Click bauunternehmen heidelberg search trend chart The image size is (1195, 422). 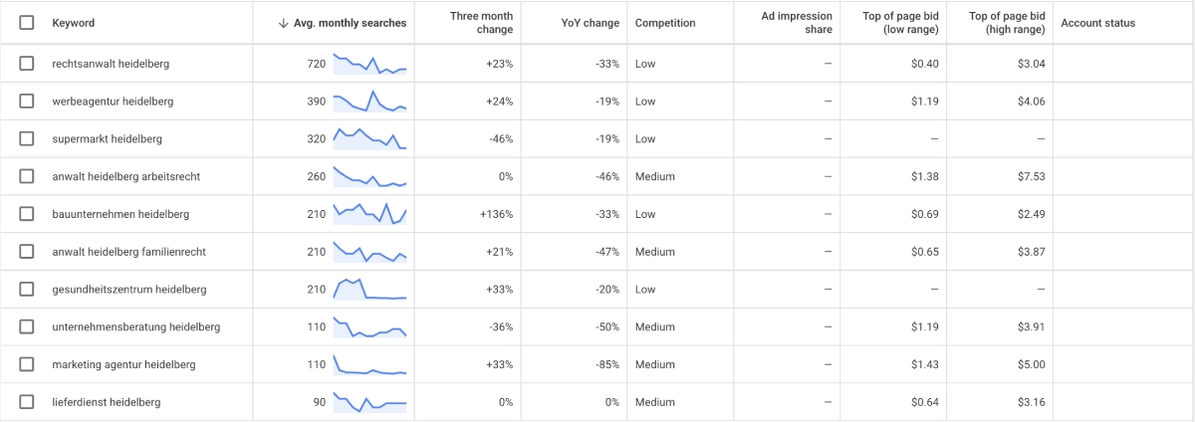click(x=369, y=214)
